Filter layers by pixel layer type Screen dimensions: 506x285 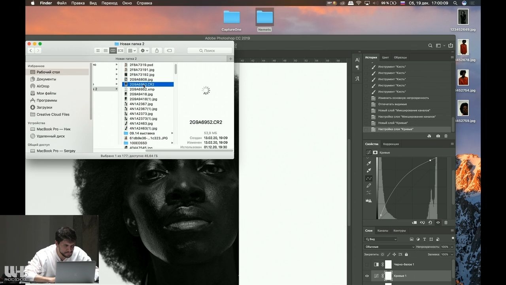tap(412, 239)
